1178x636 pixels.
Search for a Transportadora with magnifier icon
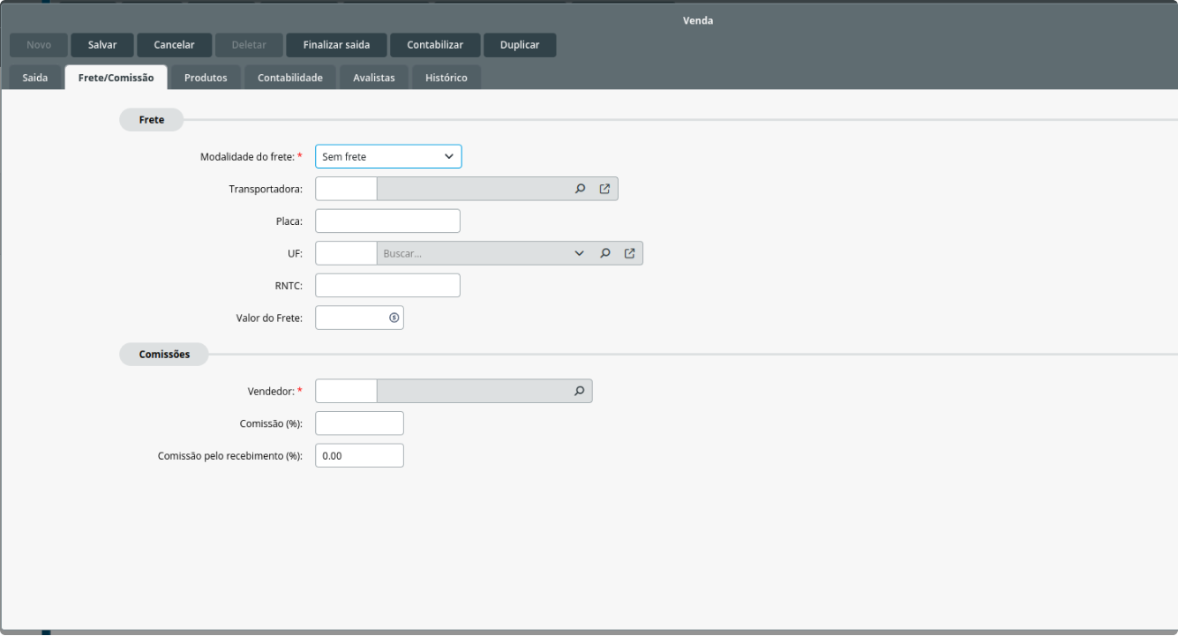pos(580,189)
